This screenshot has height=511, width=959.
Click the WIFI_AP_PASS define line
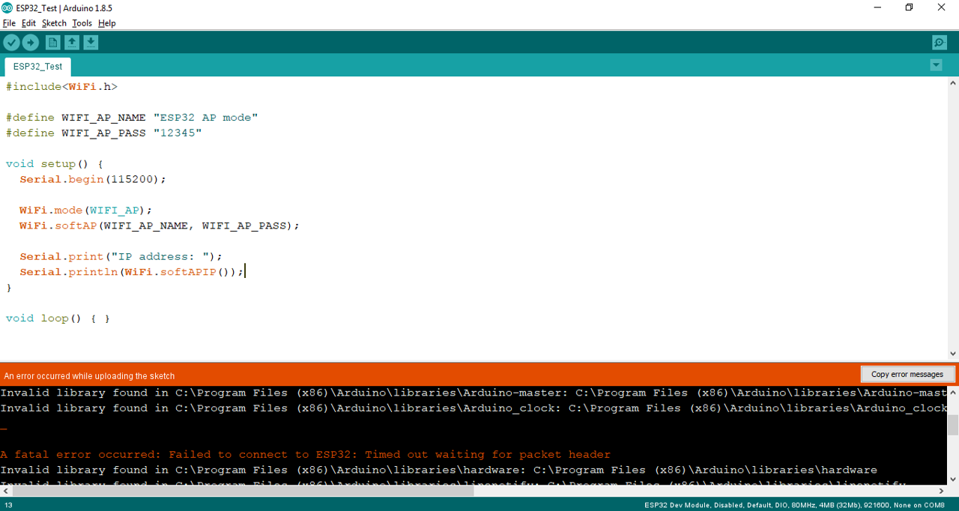(x=104, y=133)
